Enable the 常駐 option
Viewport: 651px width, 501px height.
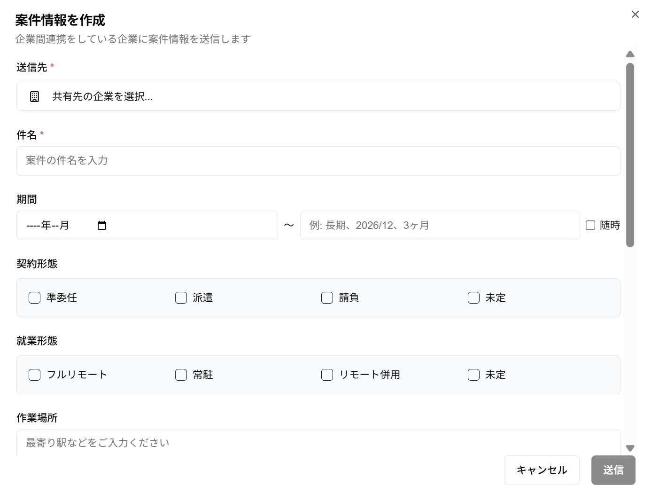tap(181, 375)
